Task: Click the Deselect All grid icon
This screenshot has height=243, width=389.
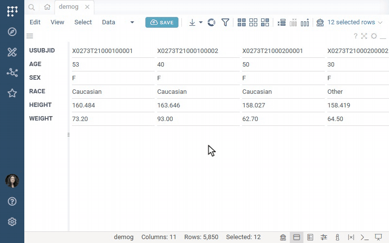Action: (253, 22)
